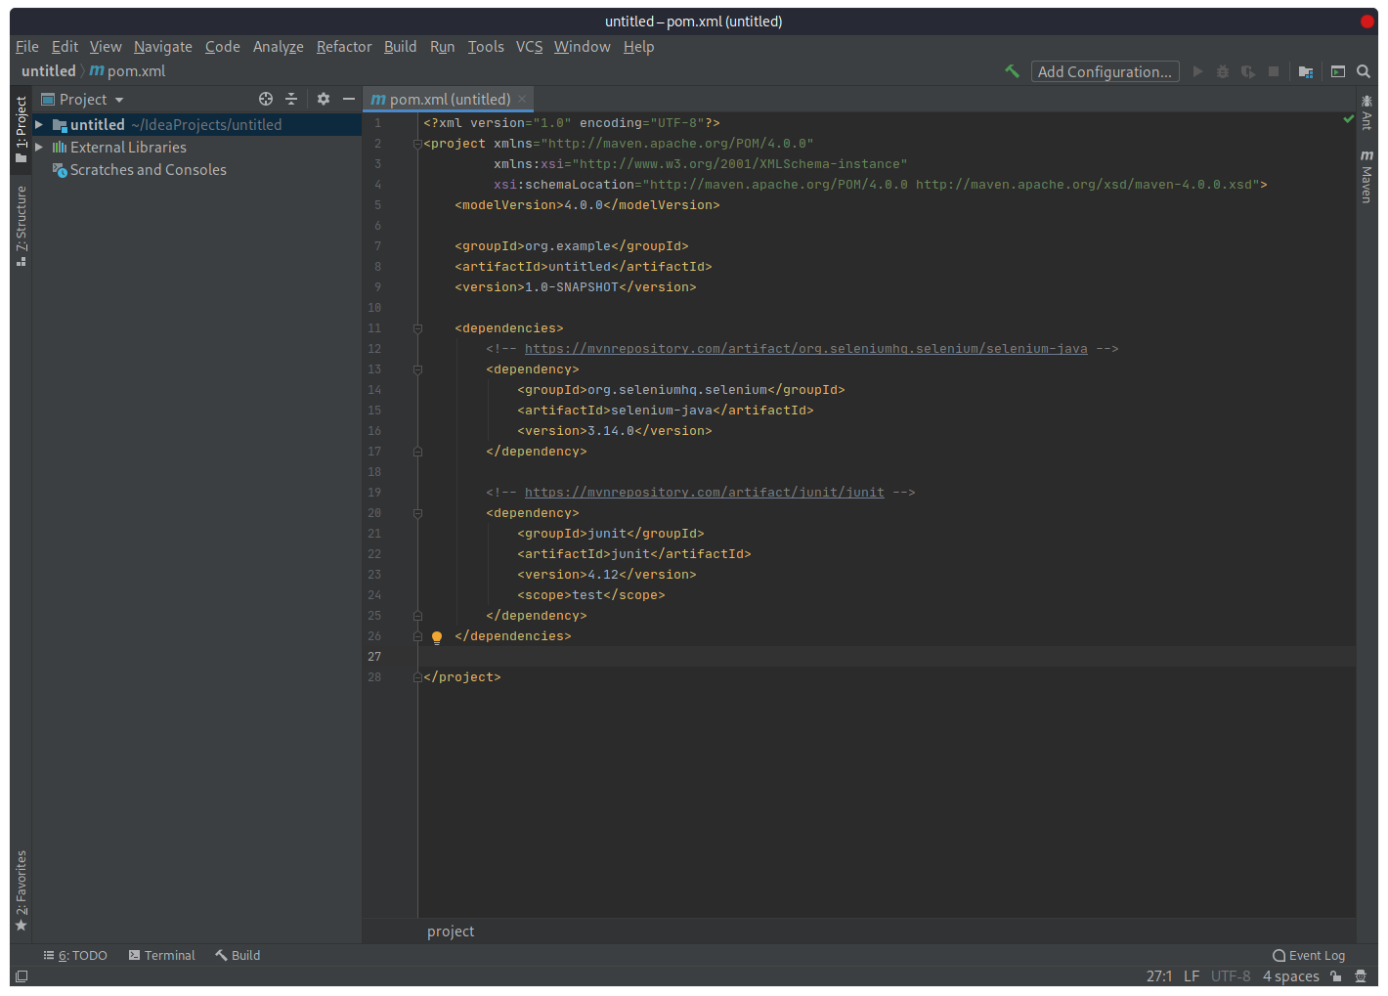The height and width of the screenshot is (996, 1388).
Task: Click the Event Log in status bar
Action: [x=1309, y=955]
